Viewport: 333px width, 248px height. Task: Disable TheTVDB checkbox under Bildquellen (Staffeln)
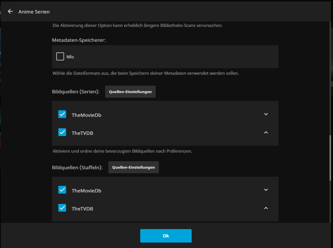pos(62,208)
